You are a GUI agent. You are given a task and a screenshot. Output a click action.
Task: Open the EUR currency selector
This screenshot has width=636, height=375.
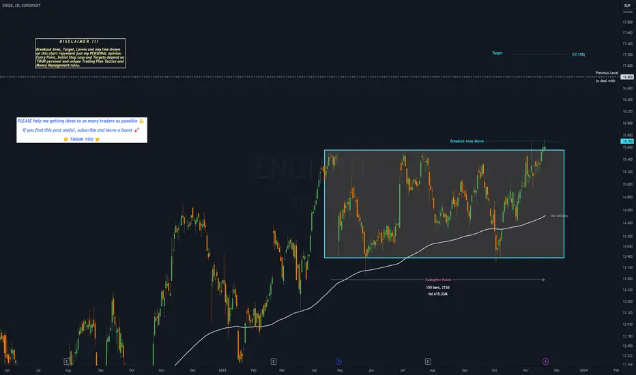coord(627,5)
